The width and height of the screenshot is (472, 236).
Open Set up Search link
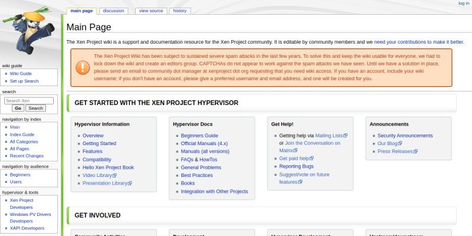click(x=24, y=81)
